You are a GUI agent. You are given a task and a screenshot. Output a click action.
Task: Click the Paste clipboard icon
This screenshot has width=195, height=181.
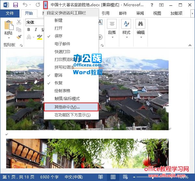(x=9, y=25)
